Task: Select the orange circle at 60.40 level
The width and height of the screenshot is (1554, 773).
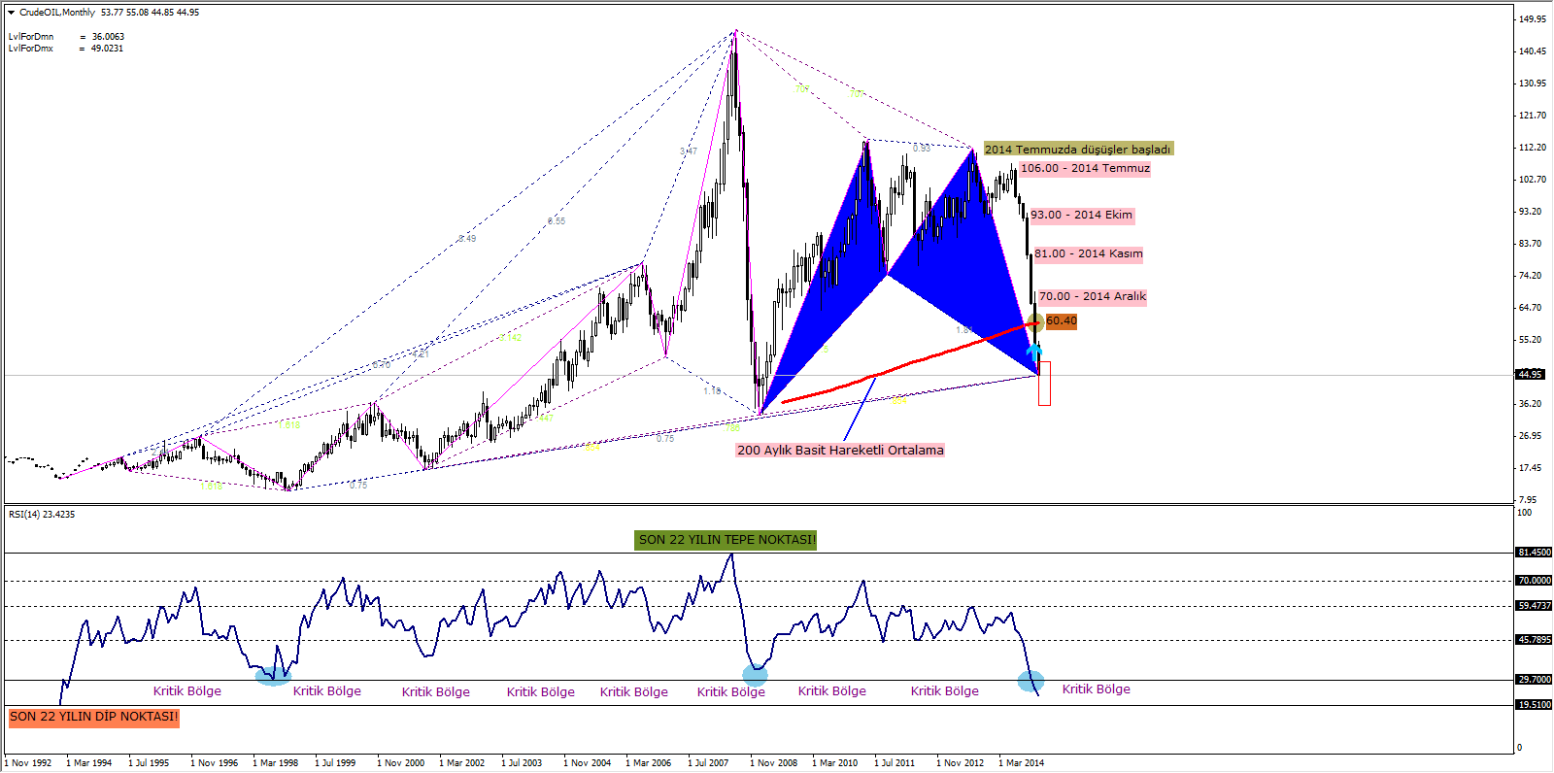Action: pos(1035,322)
